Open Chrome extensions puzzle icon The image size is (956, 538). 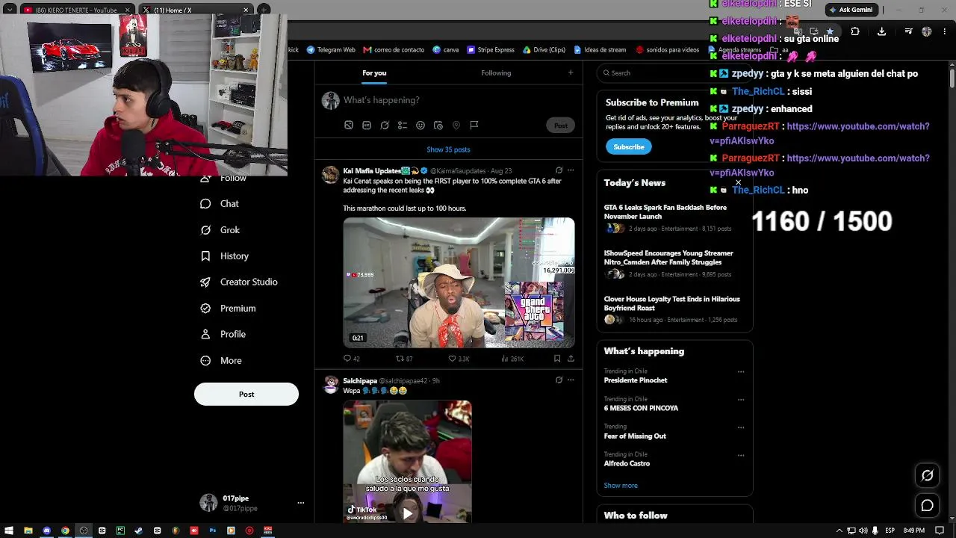coord(855,31)
